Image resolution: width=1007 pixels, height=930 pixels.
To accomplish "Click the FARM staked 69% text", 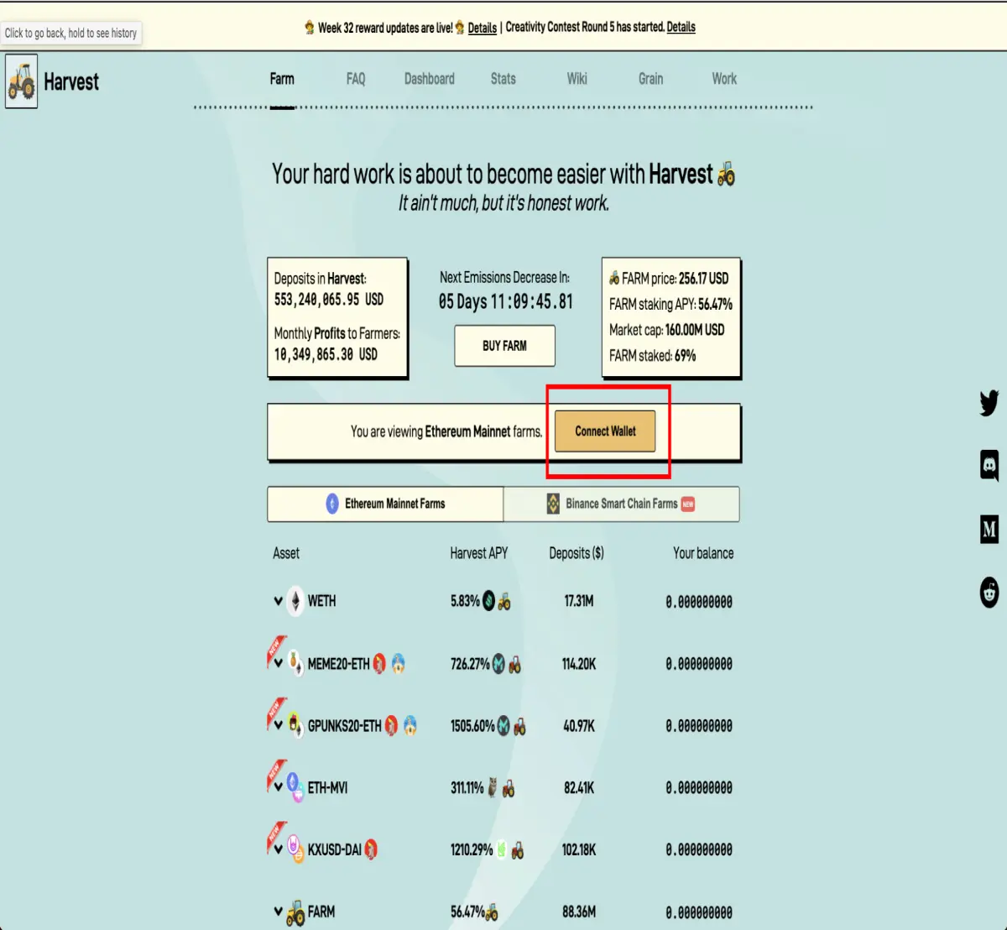I will (x=652, y=356).
